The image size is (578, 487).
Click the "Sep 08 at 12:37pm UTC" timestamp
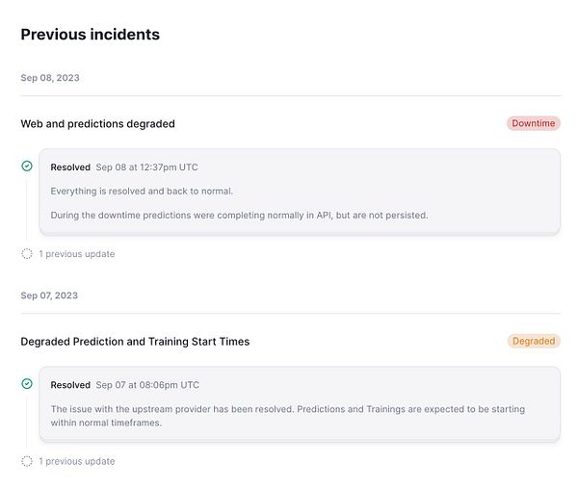[146, 167]
